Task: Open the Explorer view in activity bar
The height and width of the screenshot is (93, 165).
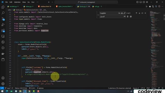Action: (3, 7)
